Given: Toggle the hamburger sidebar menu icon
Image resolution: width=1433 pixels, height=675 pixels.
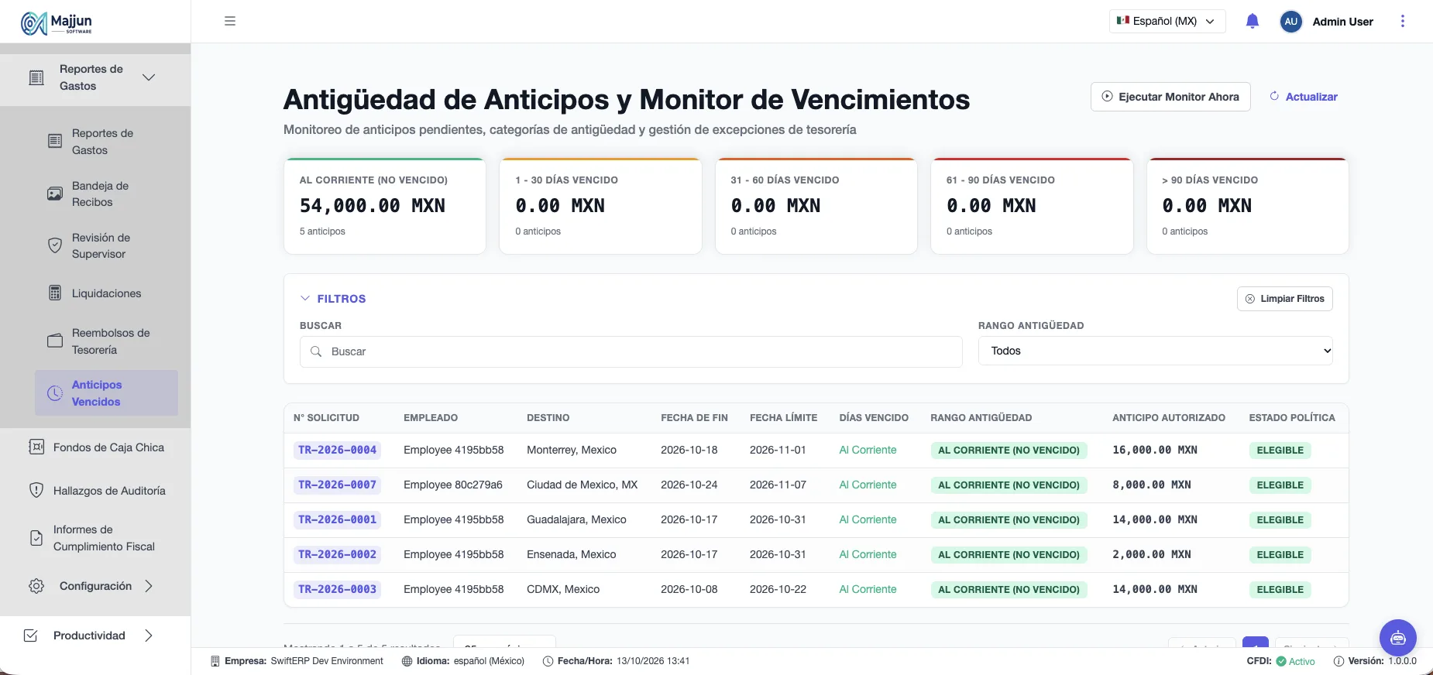Looking at the screenshot, I should [230, 21].
